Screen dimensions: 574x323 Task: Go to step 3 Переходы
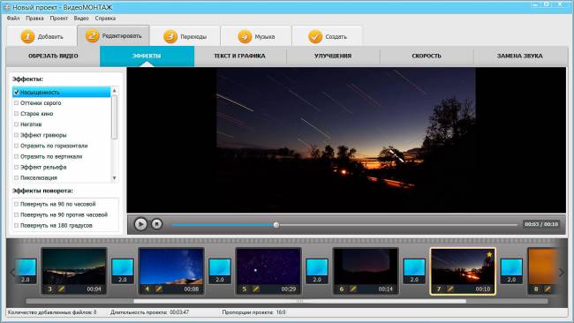click(x=185, y=36)
